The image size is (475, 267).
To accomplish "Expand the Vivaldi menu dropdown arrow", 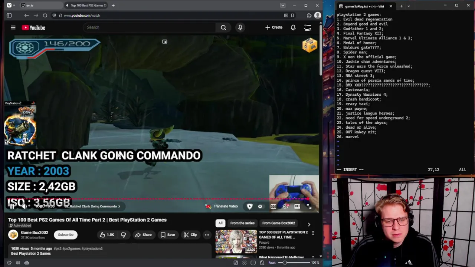I will click(x=14, y=5).
